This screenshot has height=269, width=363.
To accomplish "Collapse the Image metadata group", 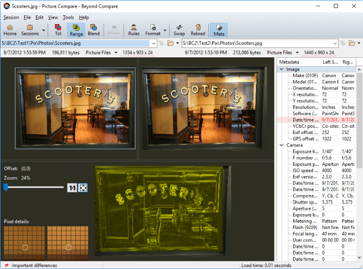I will [x=282, y=69].
